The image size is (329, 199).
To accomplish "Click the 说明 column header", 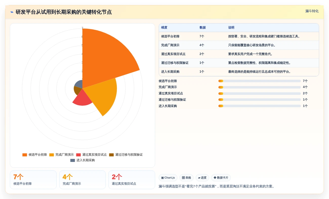I will [231, 28].
